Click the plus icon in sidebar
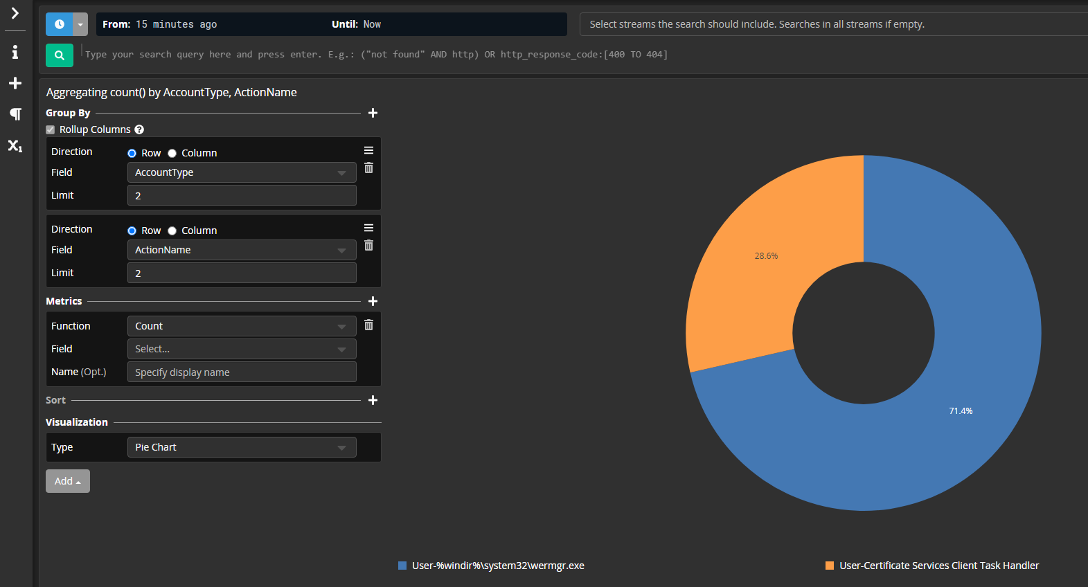The height and width of the screenshot is (587, 1088). (15, 83)
